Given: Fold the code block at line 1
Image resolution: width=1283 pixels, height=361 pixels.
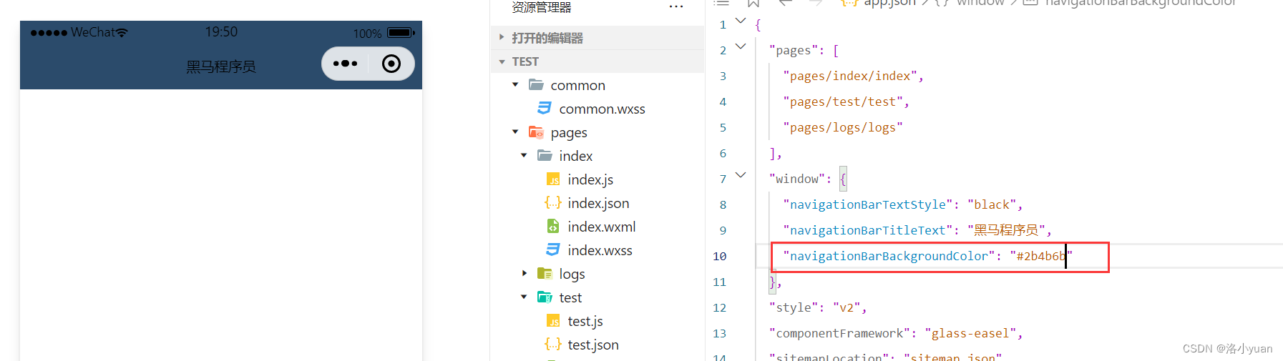Looking at the screenshot, I should [x=741, y=21].
